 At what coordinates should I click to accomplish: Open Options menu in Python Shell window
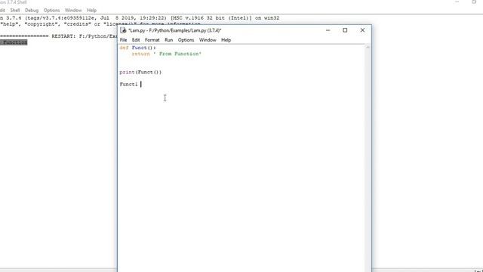pos(51,10)
